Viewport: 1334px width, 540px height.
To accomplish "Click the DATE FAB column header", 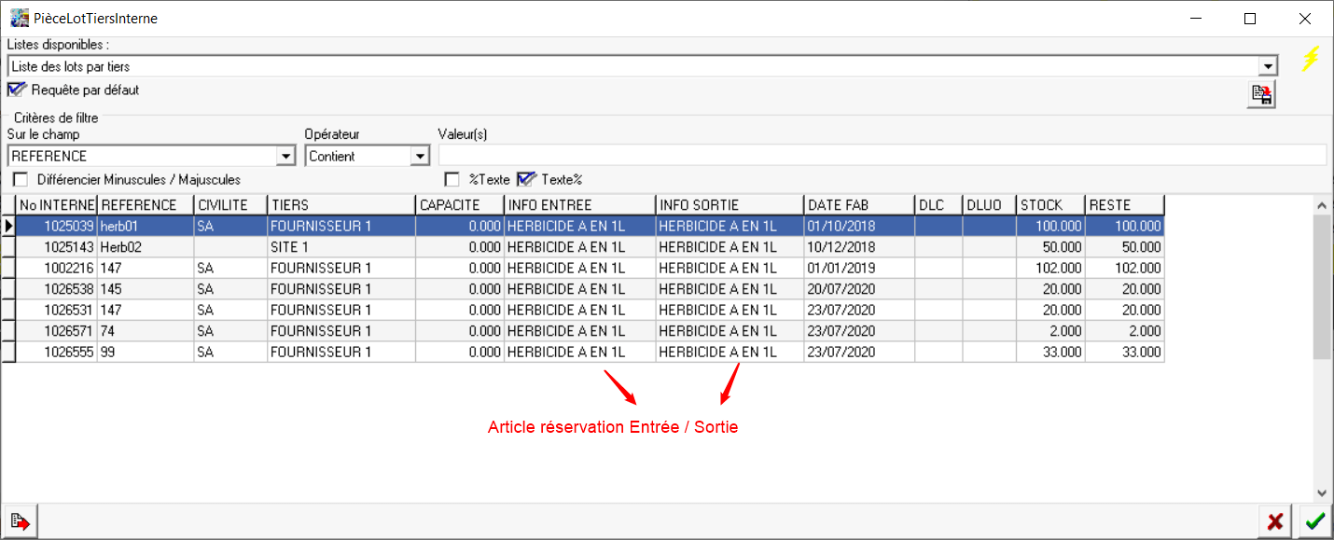I will (x=858, y=205).
